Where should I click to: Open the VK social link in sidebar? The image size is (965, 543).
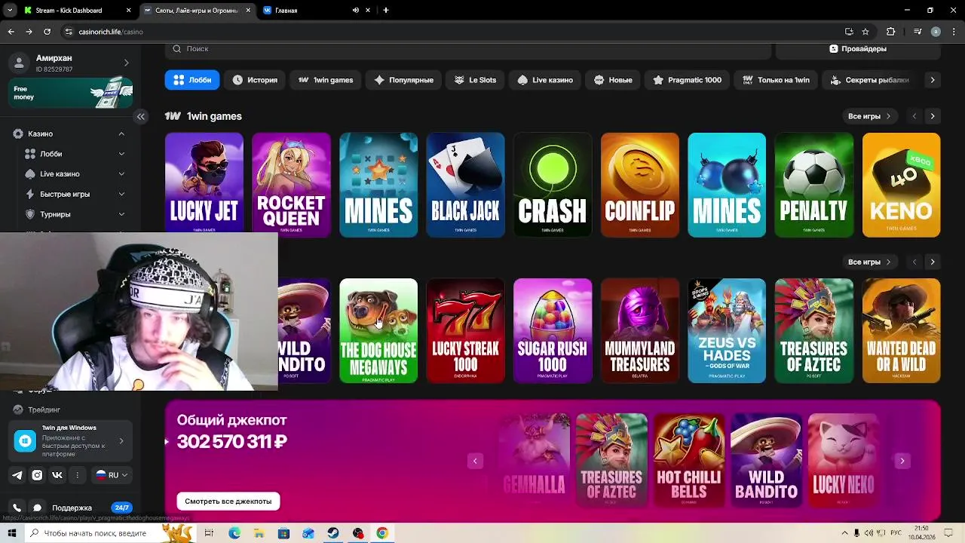point(57,475)
